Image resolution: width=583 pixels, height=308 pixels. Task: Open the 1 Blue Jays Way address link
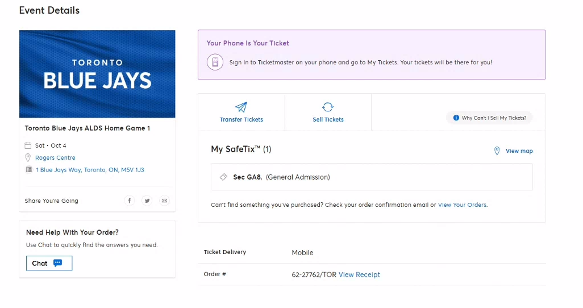(x=90, y=169)
